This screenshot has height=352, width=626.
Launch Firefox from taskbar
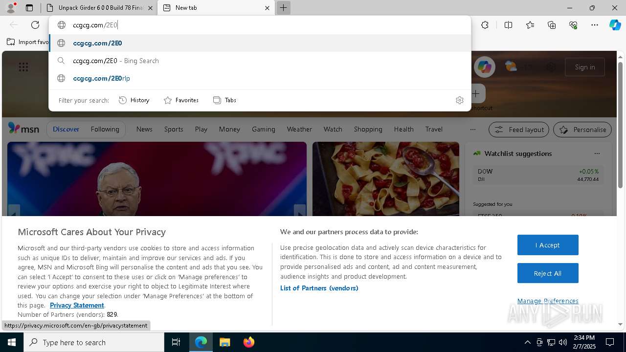tap(248, 342)
